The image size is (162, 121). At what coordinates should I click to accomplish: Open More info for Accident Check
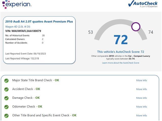click(x=141, y=89)
